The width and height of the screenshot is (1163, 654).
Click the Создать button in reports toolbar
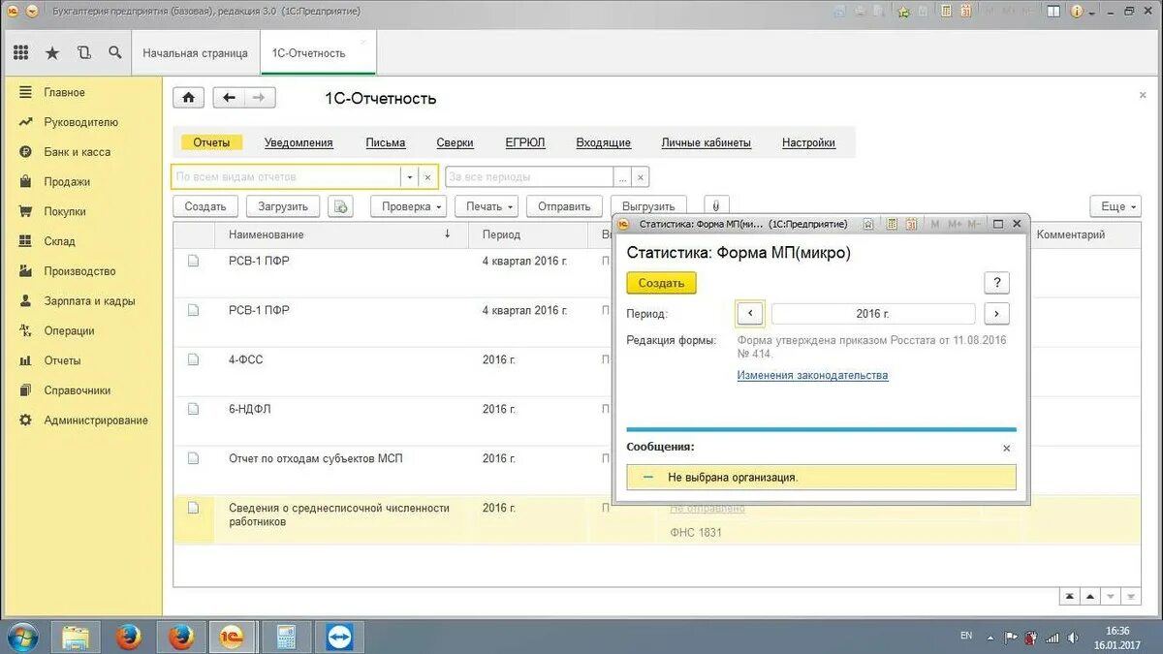point(205,206)
